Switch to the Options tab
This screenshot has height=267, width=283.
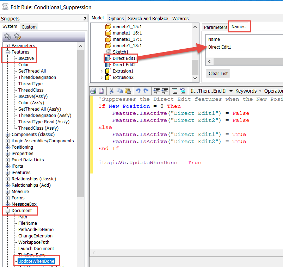(116, 19)
